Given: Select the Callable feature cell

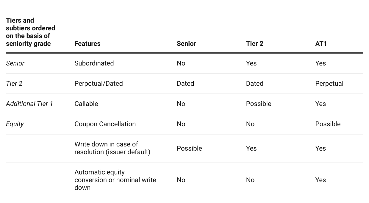Looking at the screenshot, I should coord(86,104).
